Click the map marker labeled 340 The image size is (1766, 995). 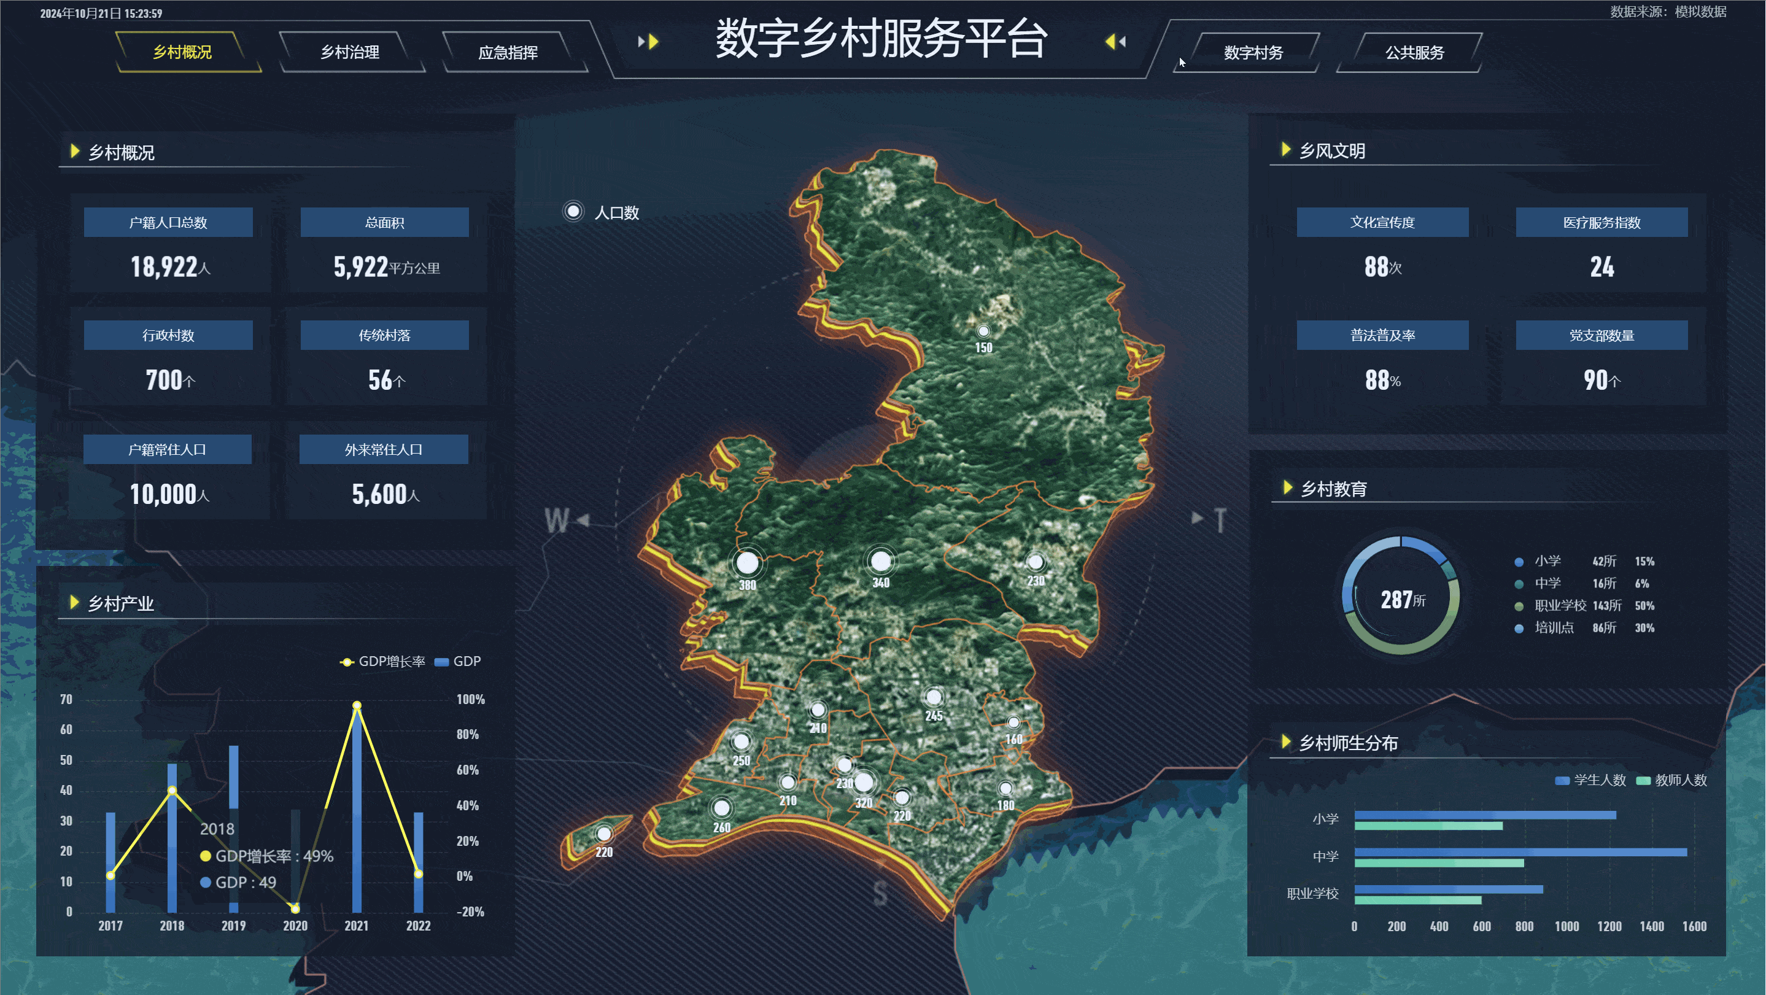coord(880,562)
